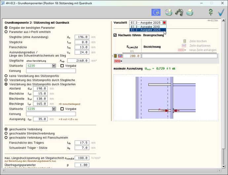The width and height of the screenshot is (228, 175).
Task: Click the binoculars search icon
Action: [x=179, y=13]
